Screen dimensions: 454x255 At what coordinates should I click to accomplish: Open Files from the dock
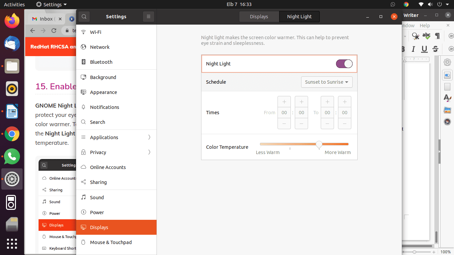pos(12,66)
